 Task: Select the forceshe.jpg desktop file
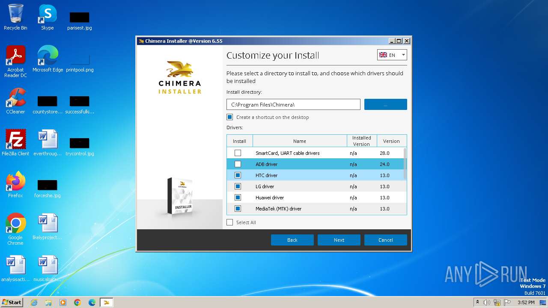click(48, 188)
